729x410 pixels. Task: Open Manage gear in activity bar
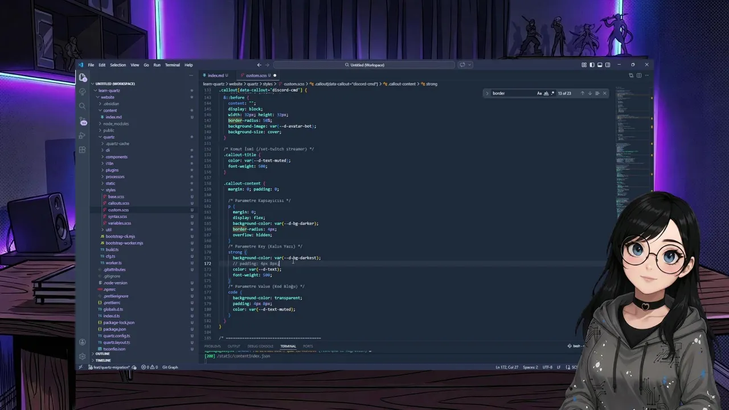[83, 356]
